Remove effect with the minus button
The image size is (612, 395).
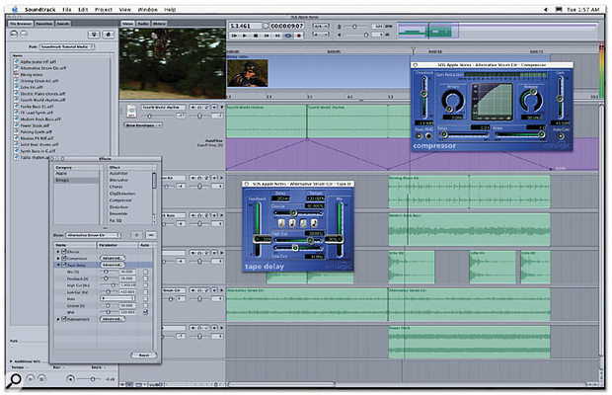tap(151, 235)
